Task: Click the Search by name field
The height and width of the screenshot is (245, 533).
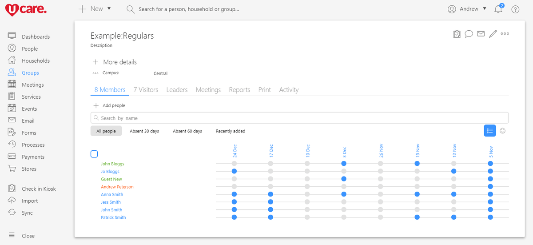Action: (299, 118)
